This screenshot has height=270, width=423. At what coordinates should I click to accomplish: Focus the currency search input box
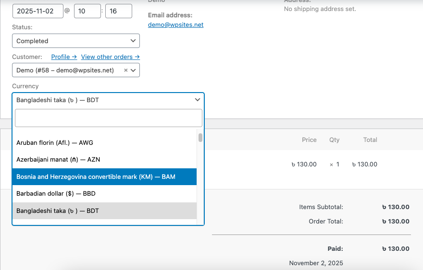(108, 118)
